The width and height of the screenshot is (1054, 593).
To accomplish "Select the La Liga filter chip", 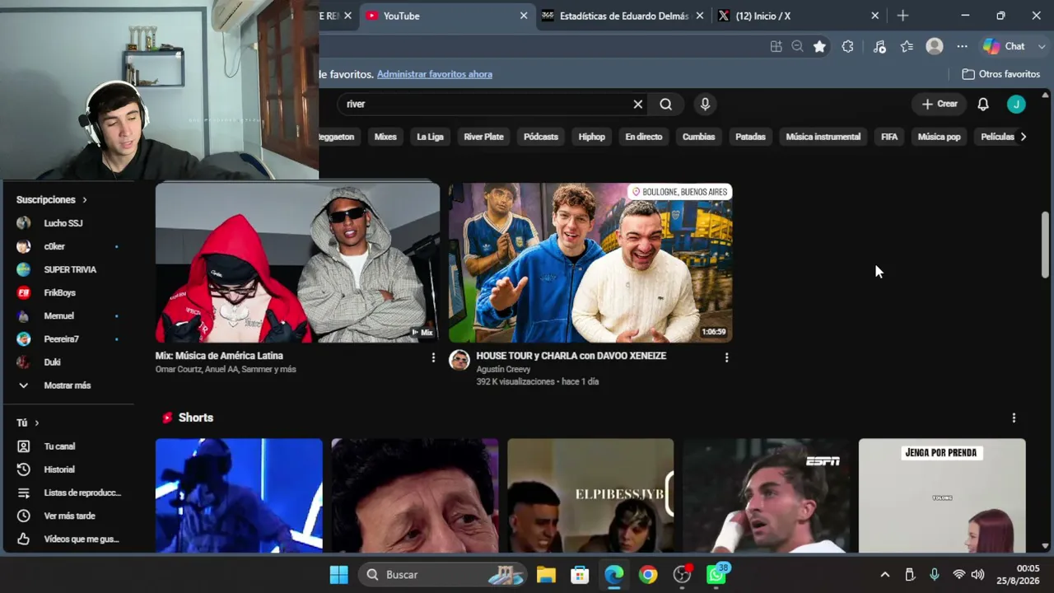I will pyautogui.click(x=430, y=137).
